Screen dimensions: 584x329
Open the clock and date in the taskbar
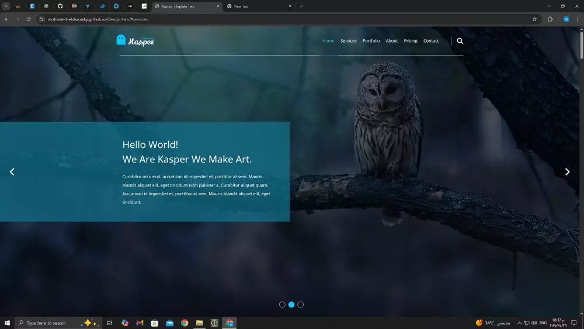tap(558, 323)
